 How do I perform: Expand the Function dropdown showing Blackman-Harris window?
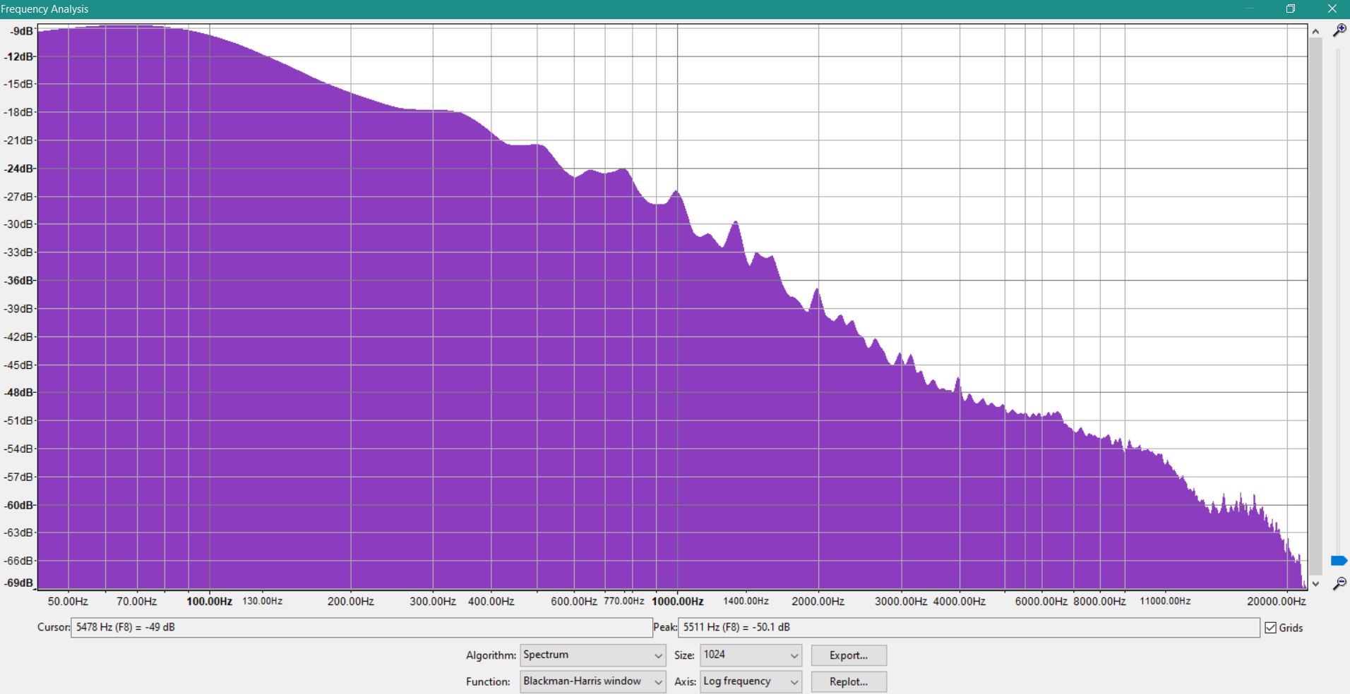coord(592,681)
